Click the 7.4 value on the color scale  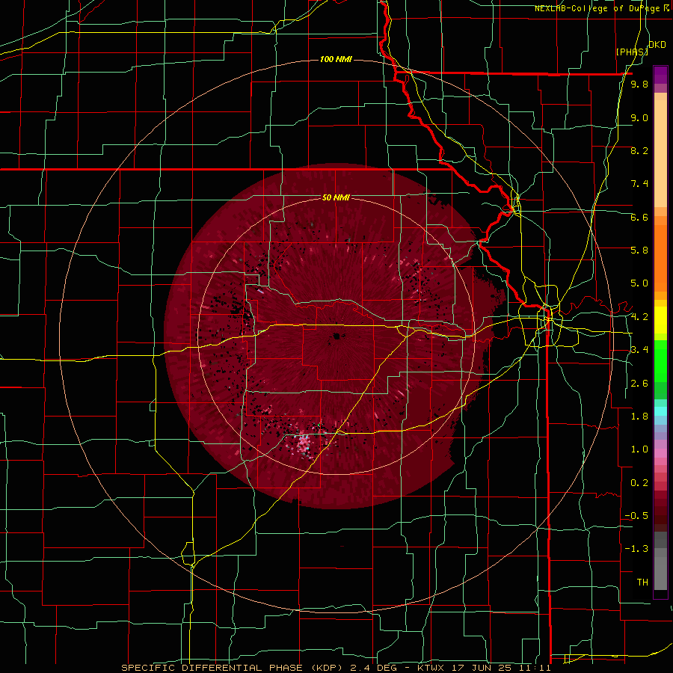coord(639,184)
